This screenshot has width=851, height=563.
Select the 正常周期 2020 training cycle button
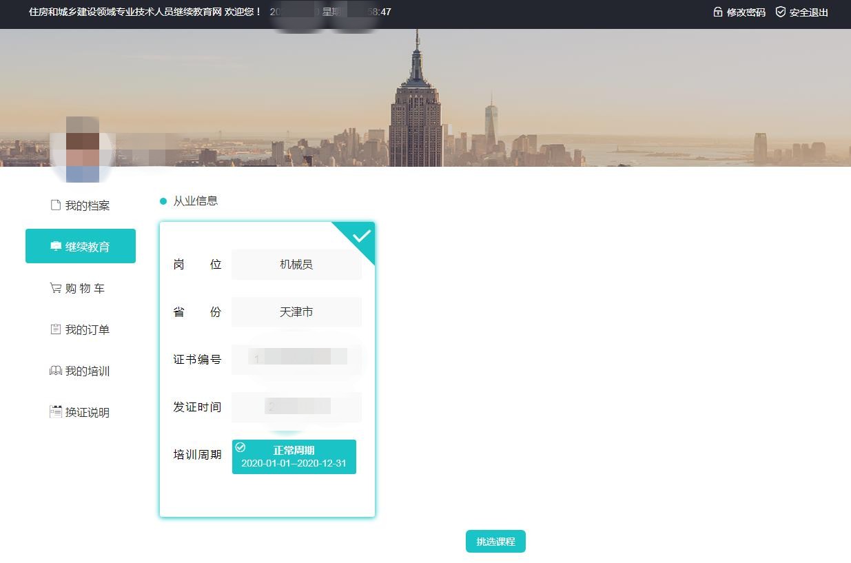point(294,457)
